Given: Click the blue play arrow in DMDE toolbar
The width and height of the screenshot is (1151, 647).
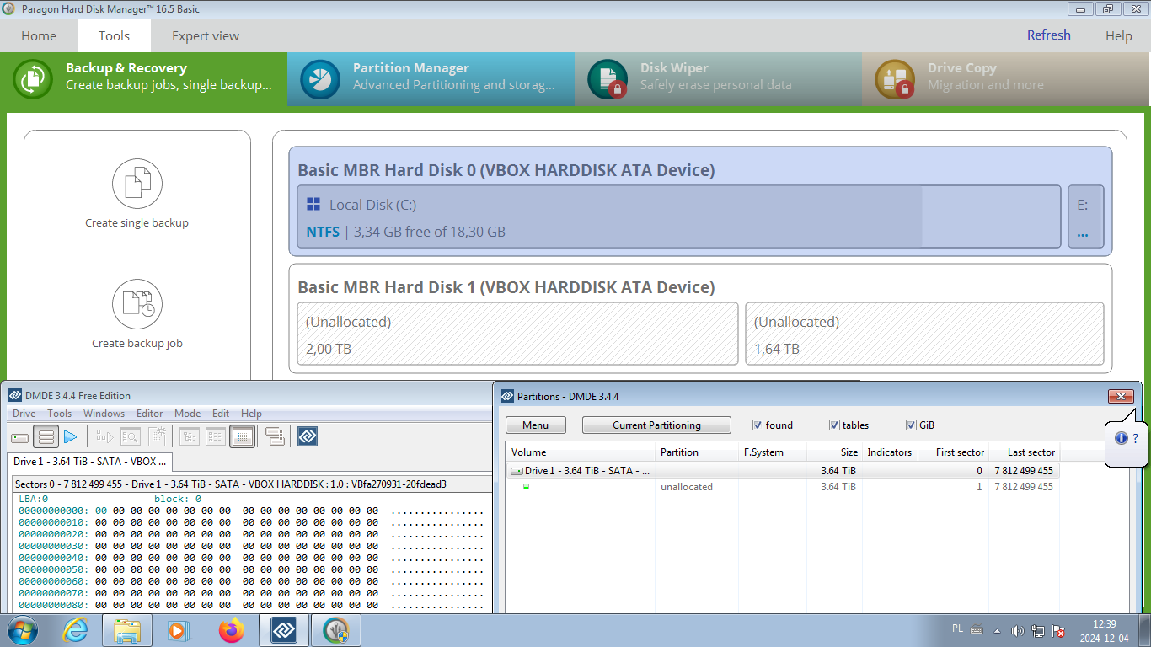Looking at the screenshot, I should tap(71, 436).
